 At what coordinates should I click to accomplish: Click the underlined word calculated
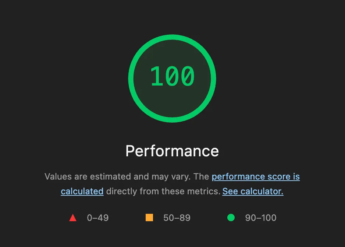[x=82, y=191]
